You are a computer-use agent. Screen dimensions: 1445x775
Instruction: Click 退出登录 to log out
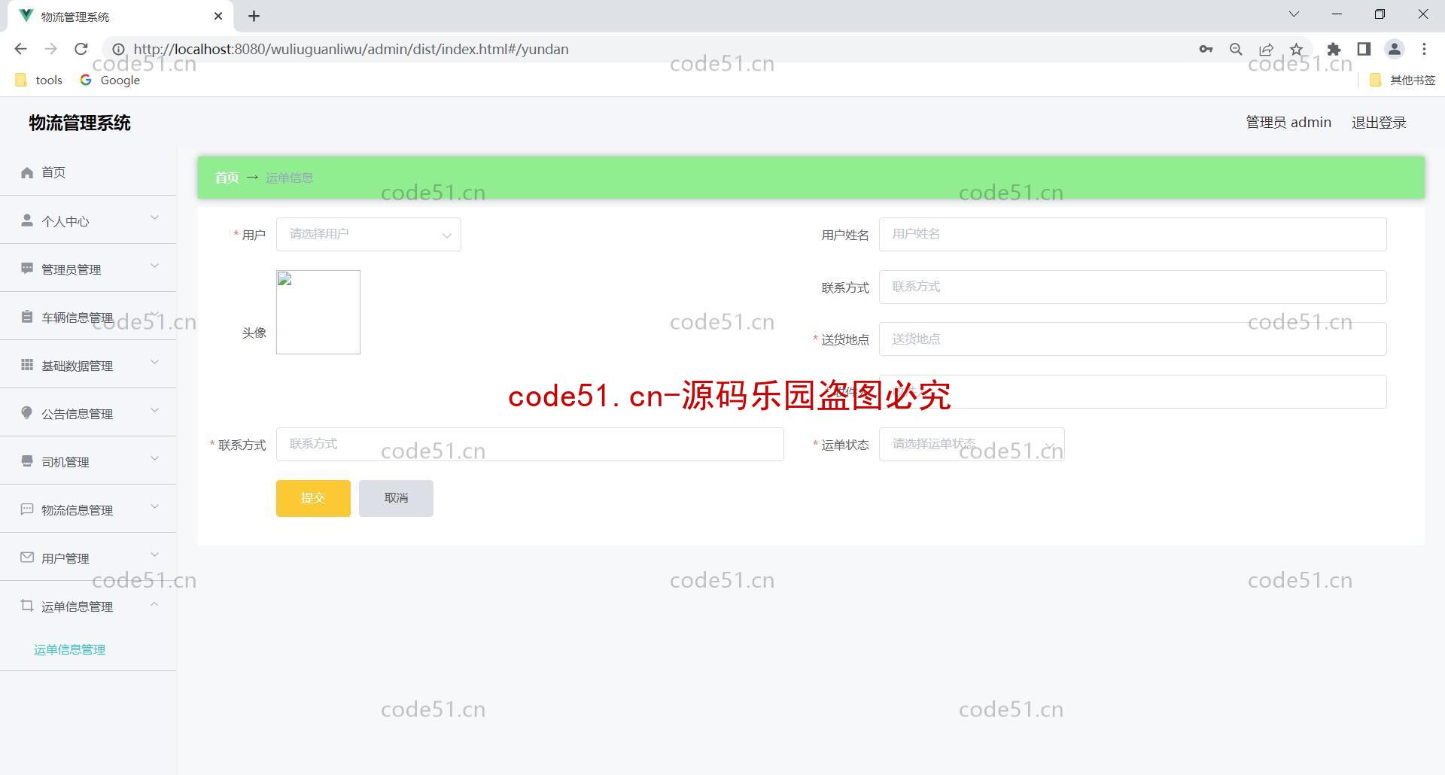point(1379,123)
